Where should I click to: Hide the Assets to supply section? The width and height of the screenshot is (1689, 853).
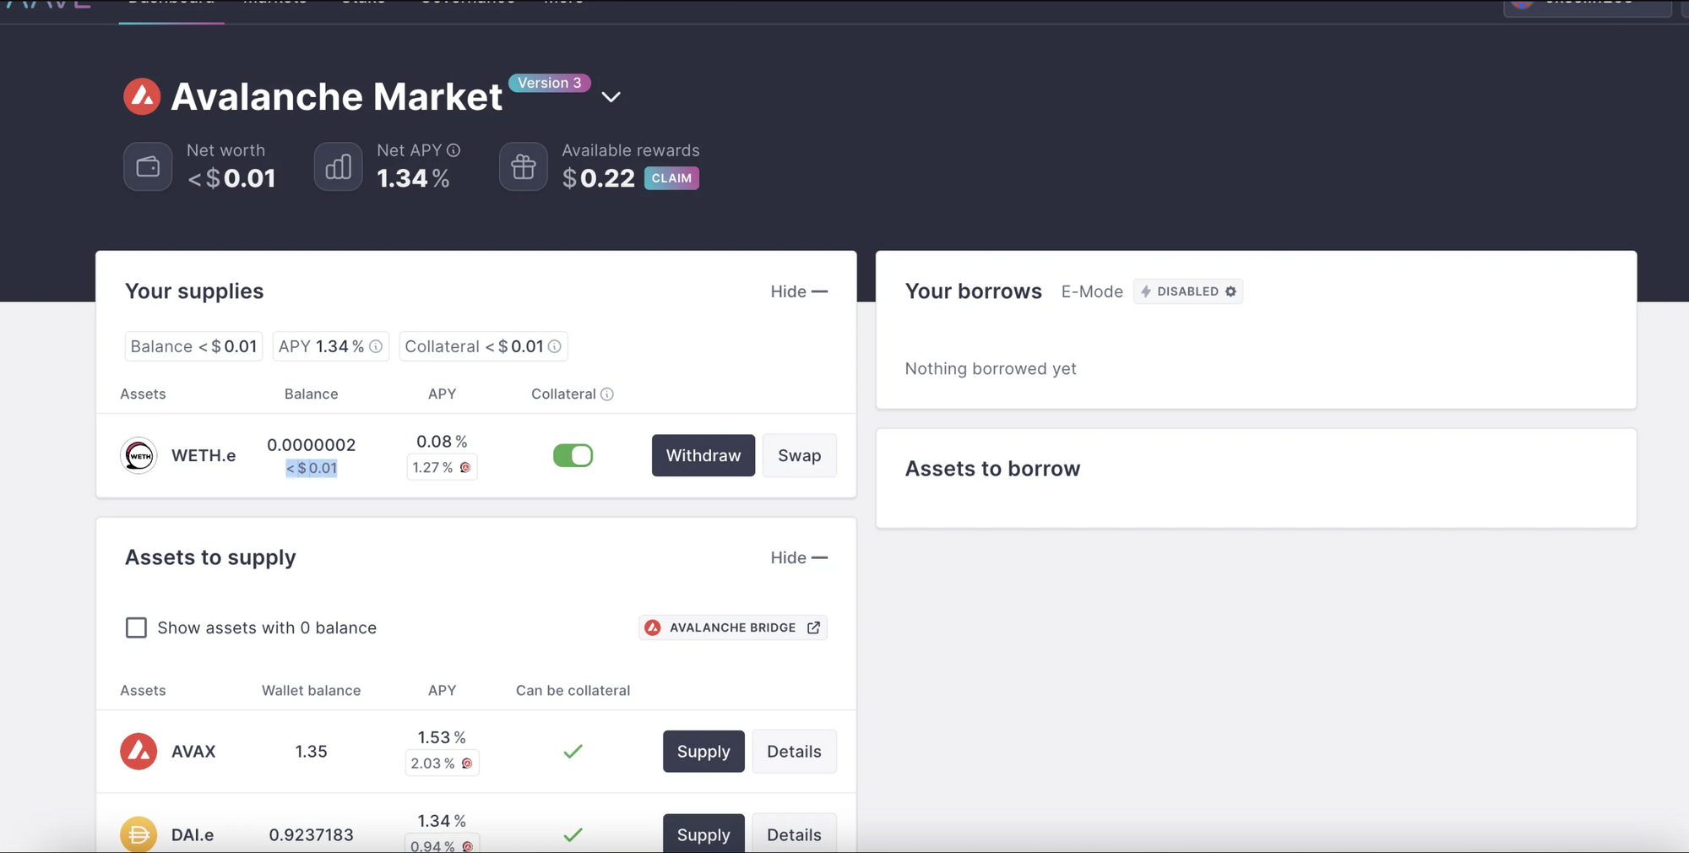799,557
